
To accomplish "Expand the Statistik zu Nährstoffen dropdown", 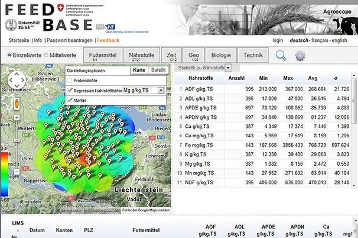I will (x=228, y=69).
